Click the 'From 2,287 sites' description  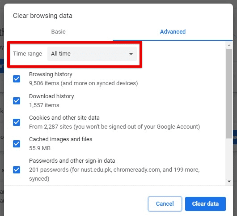tap(114, 127)
